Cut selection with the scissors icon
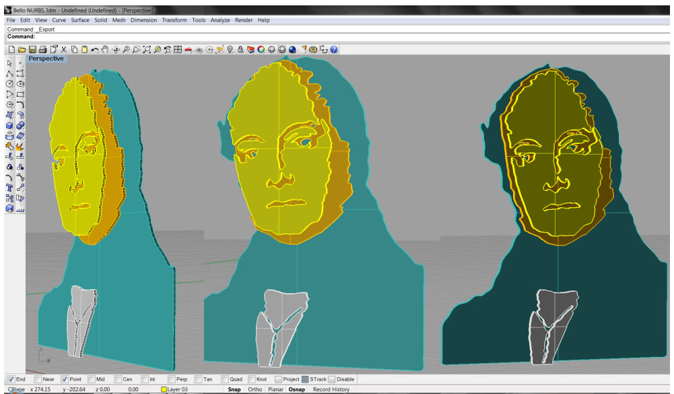The height and width of the screenshot is (394, 674). click(x=63, y=50)
